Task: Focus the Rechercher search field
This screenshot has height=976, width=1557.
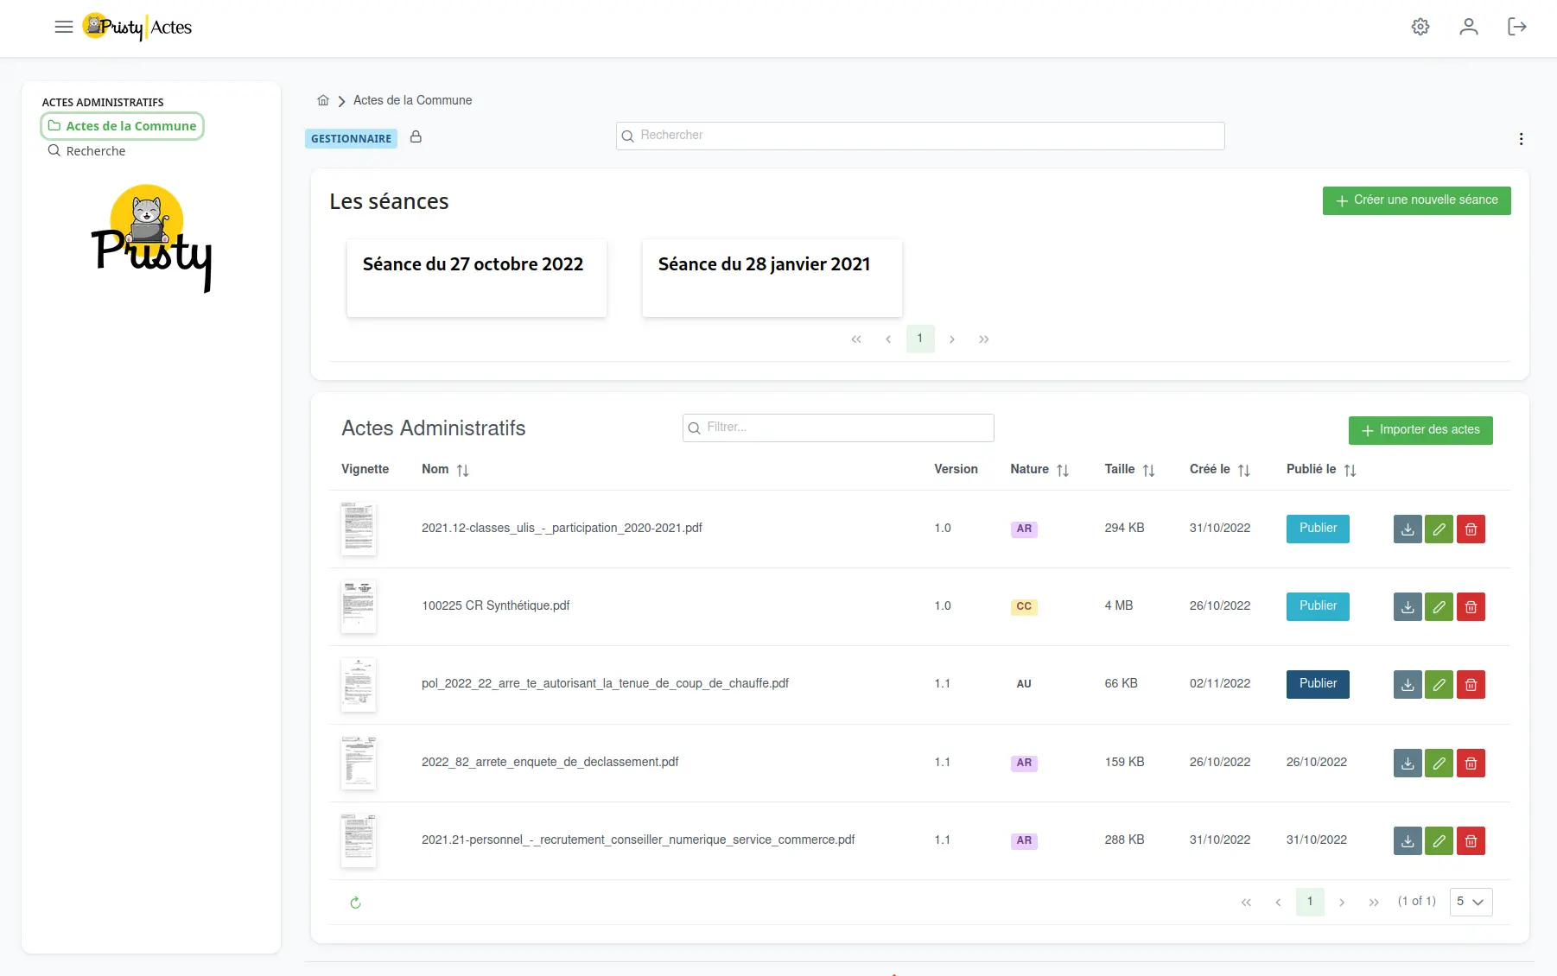Action: coord(920,136)
